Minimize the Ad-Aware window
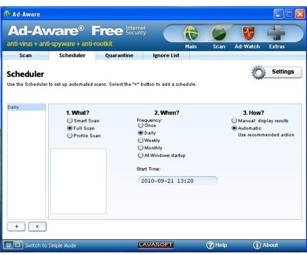Image resolution: width=307 pixels, height=255 pixels. coord(278,14)
